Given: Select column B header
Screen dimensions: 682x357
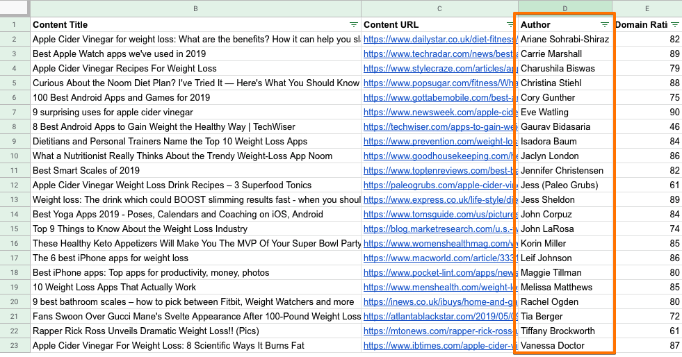Looking at the screenshot, I should (195, 8).
